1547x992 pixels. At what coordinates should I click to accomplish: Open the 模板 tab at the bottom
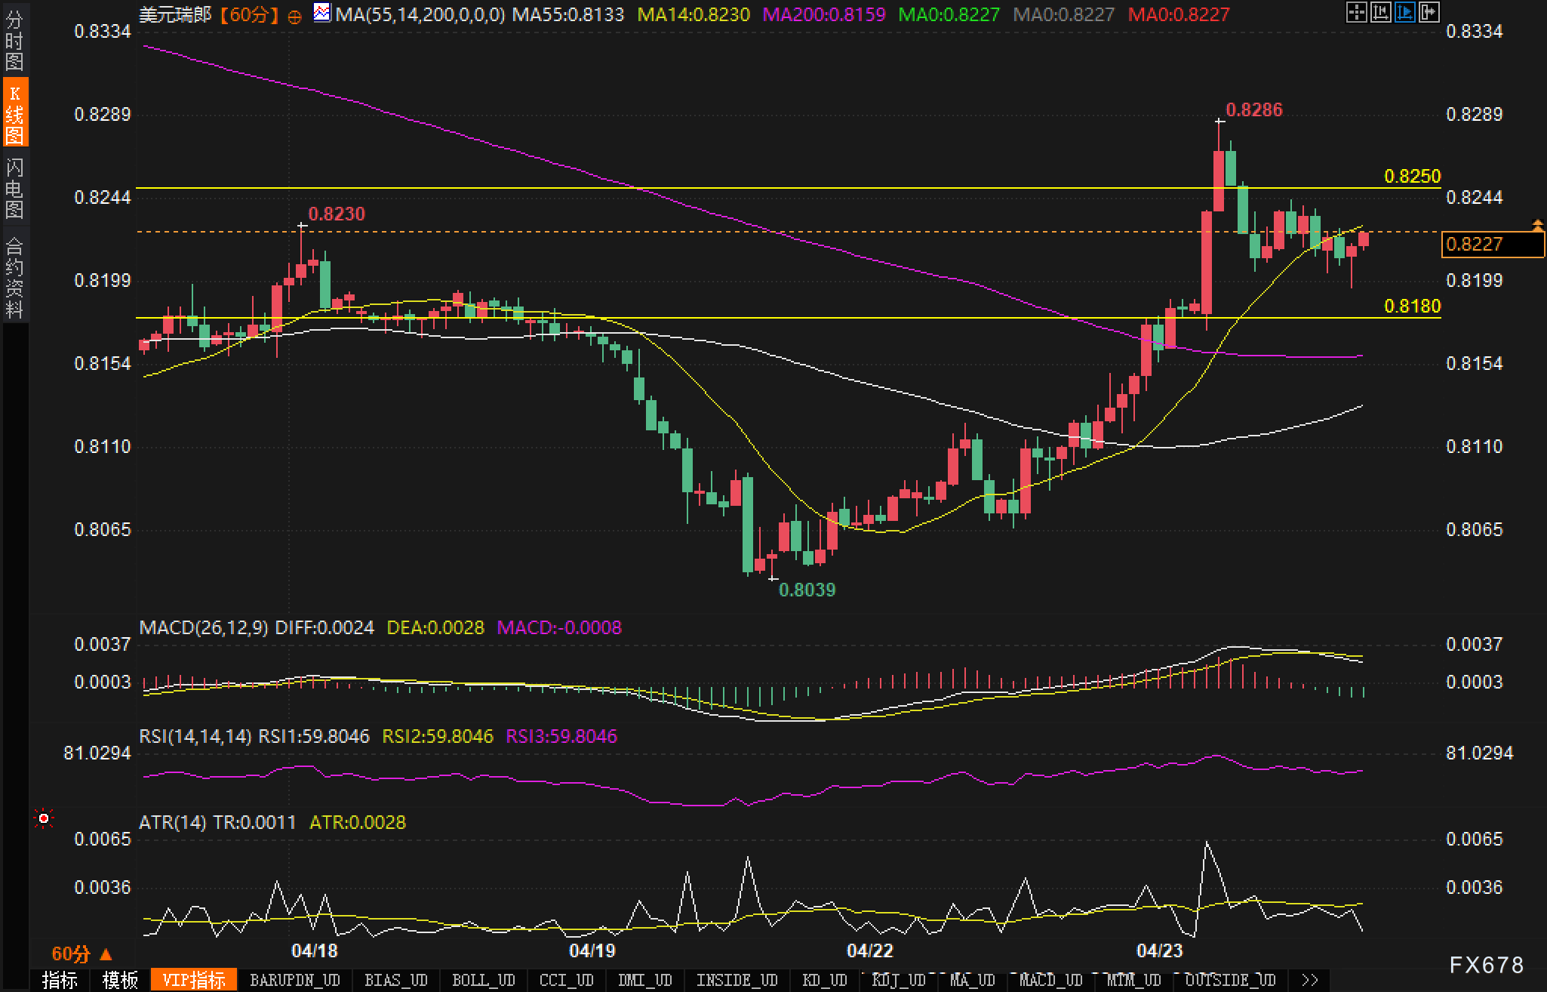coord(120,980)
